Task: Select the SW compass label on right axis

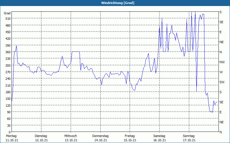Action: click(x=222, y=82)
